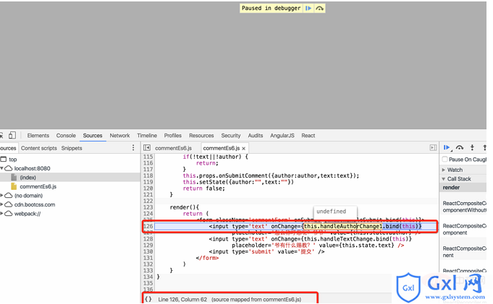The height and width of the screenshot is (304, 493).
Task: Enable Pause On Caught Exceptions checkbox
Action: pyautogui.click(x=445, y=159)
